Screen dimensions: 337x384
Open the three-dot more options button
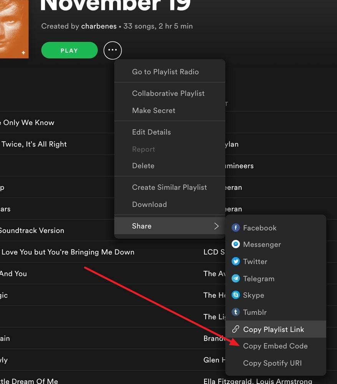(x=112, y=50)
